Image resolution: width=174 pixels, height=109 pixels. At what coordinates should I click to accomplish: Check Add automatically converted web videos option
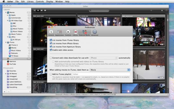53,62
